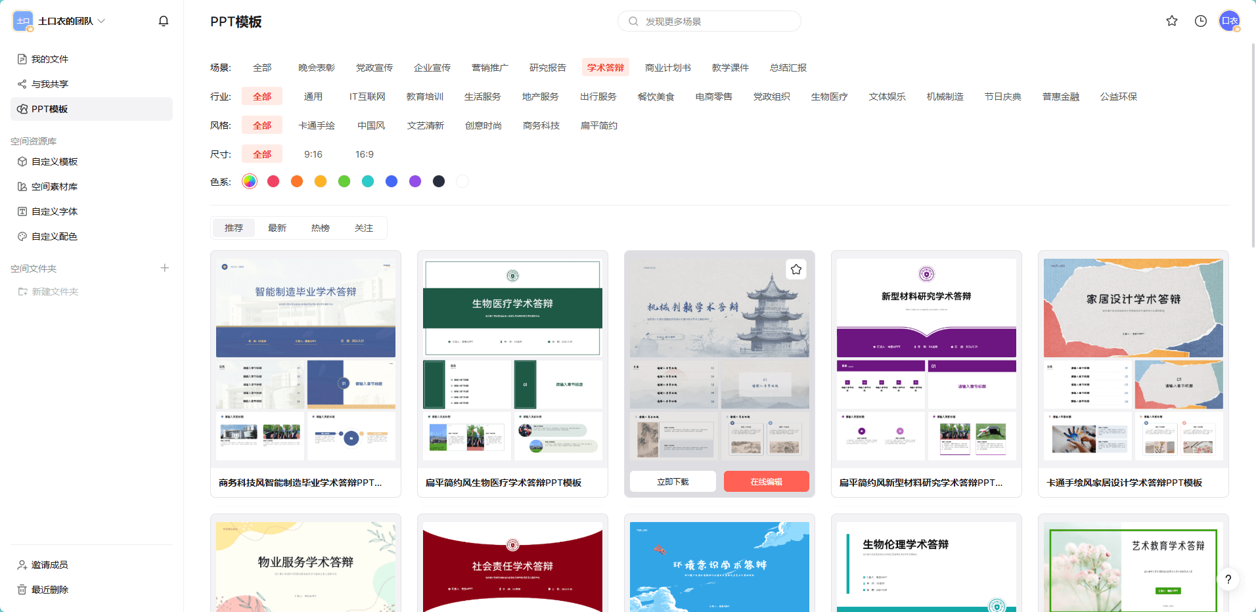Expand the team name dropdown chevron
1256x612 pixels.
click(101, 21)
